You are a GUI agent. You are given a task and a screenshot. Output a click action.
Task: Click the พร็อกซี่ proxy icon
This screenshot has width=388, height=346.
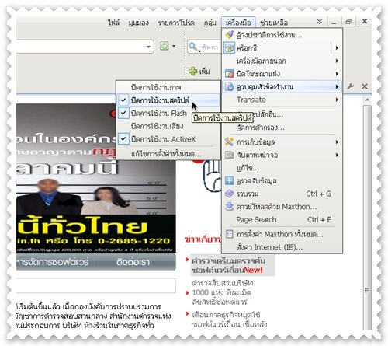229,48
